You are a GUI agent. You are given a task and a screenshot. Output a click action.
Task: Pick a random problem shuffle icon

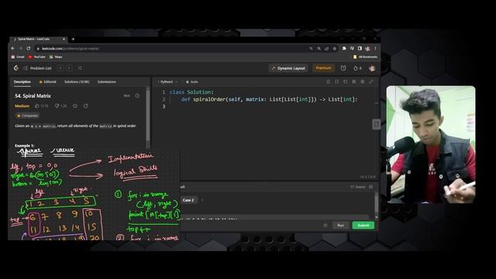coord(80,68)
